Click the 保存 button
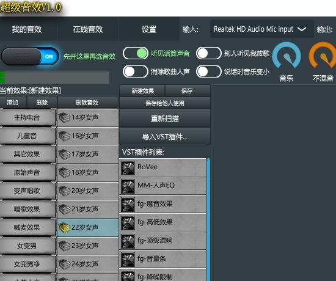 [187, 91]
